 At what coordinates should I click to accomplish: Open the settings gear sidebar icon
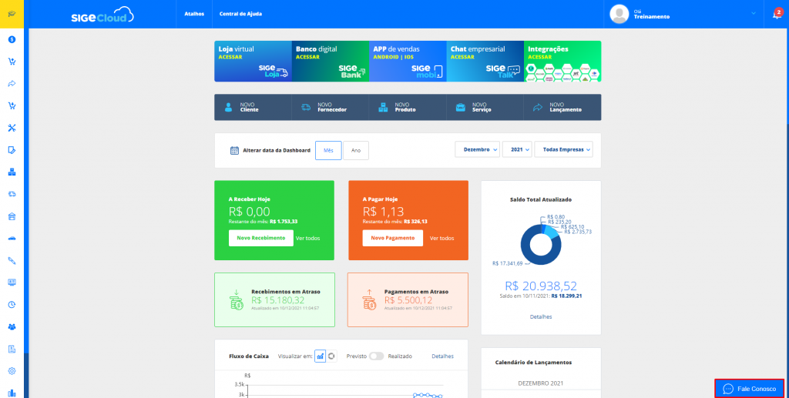pyautogui.click(x=12, y=371)
